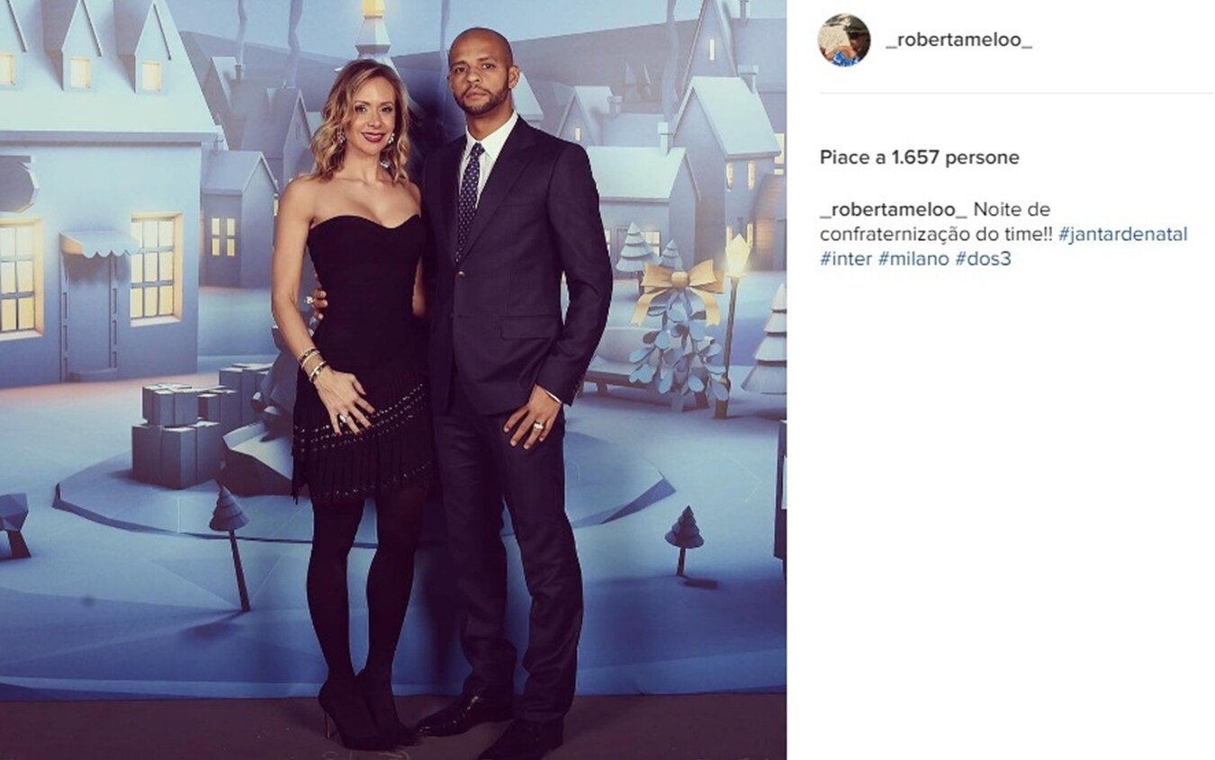Click the striped awning over the house door
The width and height of the screenshot is (1215, 760).
[x=99, y=242]
